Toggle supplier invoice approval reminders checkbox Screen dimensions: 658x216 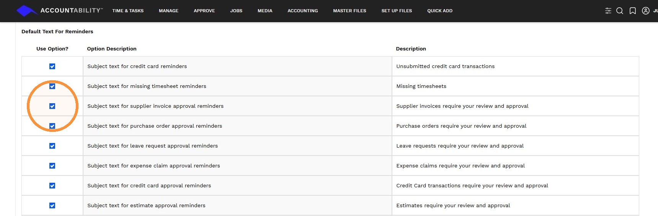pyautogui.click(x=52, y=106)
